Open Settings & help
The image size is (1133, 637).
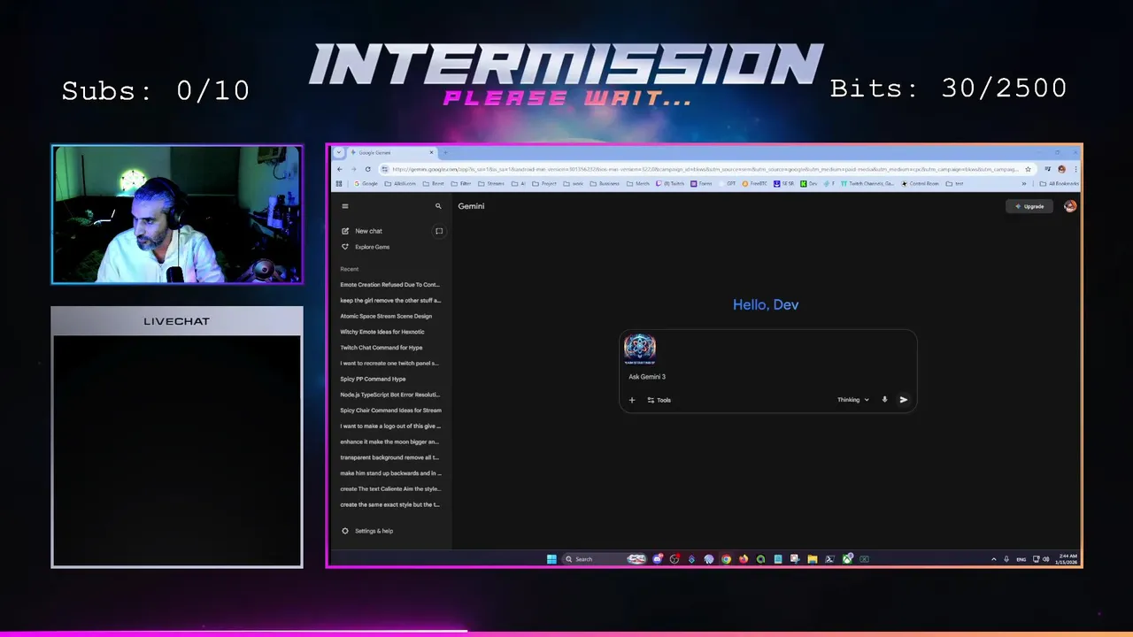click(367, 531)
